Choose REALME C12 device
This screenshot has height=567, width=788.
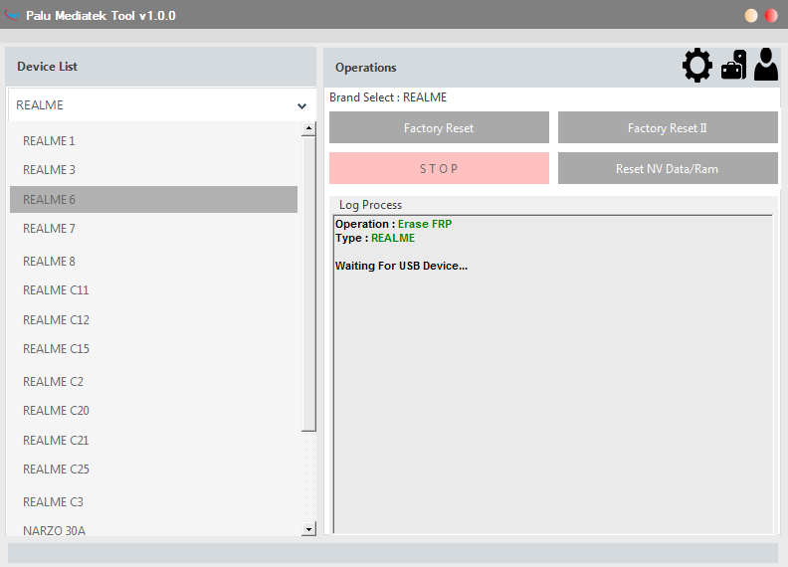pyautogui.click(x=154, y=319)
